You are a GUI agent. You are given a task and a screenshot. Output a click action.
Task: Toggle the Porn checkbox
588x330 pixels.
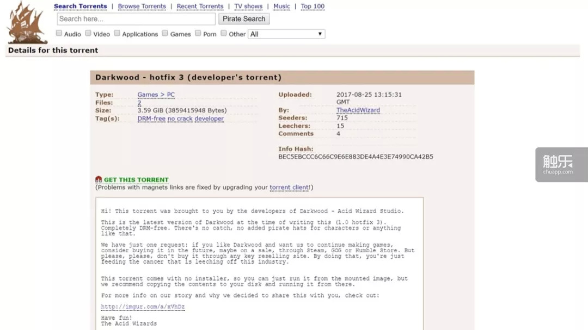[x=198, y=33]
